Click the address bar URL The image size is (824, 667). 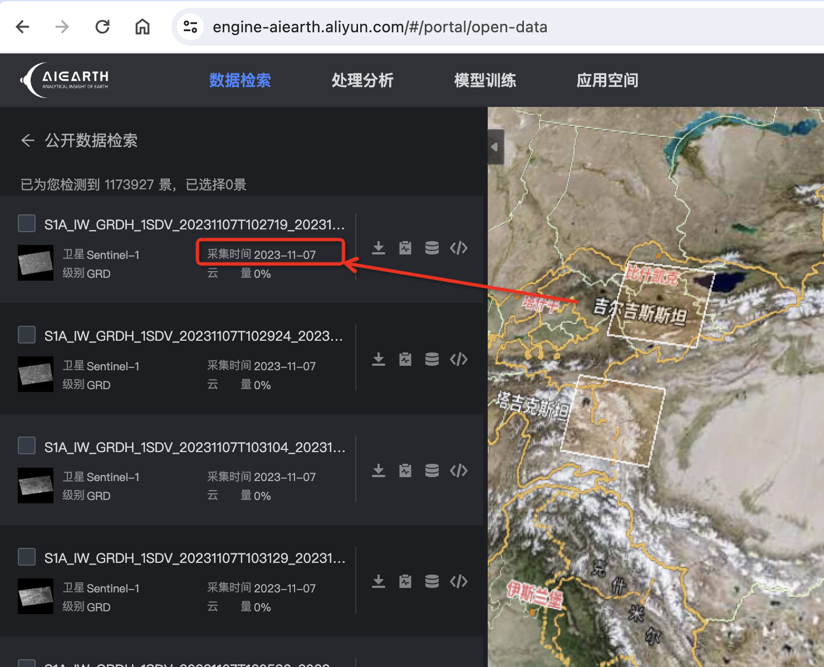(380, 27)
